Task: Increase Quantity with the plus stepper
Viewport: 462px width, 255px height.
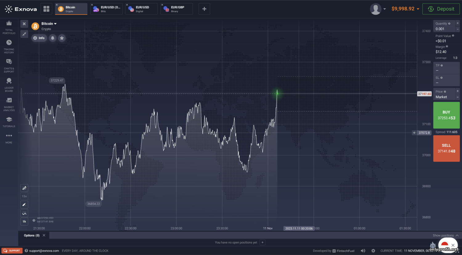Action: [x=457, y=23]
